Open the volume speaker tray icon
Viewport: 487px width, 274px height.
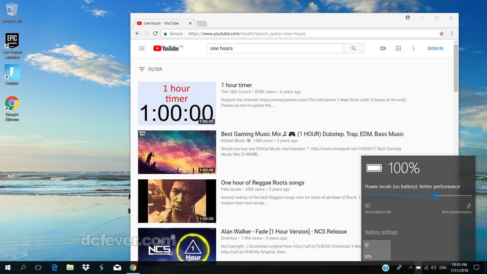point(434,268)
